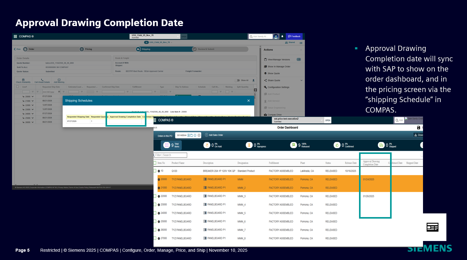Image resolution: width=467 pixels, height=260 pixels.
Task: Click the Feedback button
Action: (x=294, y=36)
